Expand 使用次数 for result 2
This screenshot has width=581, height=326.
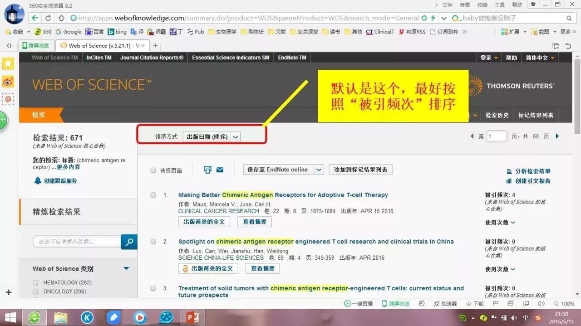pos(500,269)
